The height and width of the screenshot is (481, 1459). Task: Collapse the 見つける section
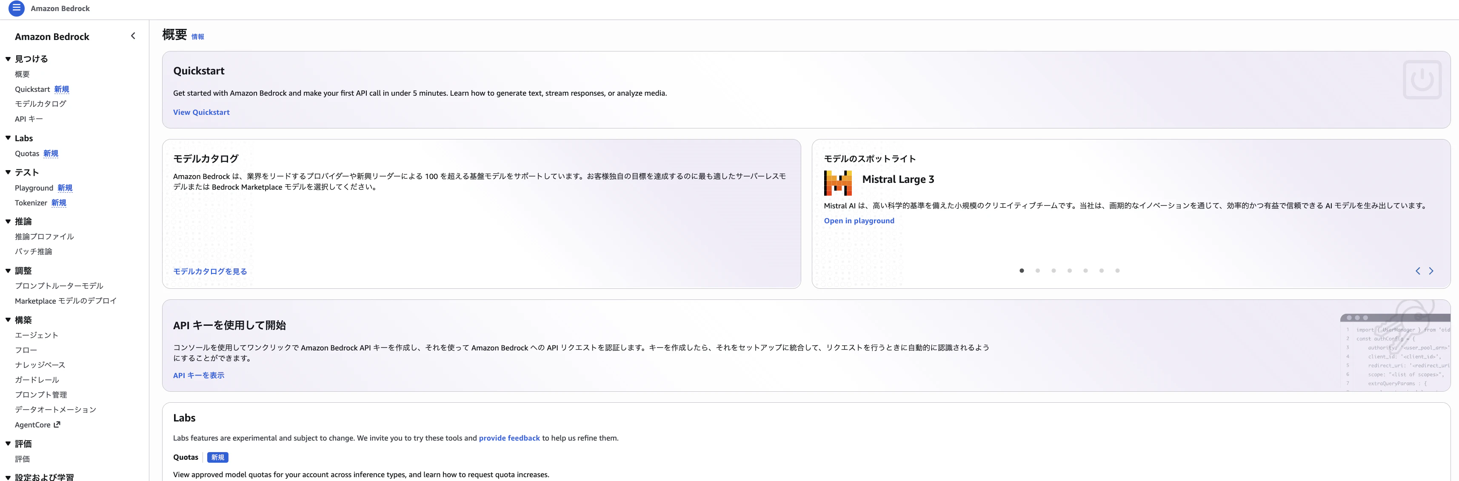point(8,59)
